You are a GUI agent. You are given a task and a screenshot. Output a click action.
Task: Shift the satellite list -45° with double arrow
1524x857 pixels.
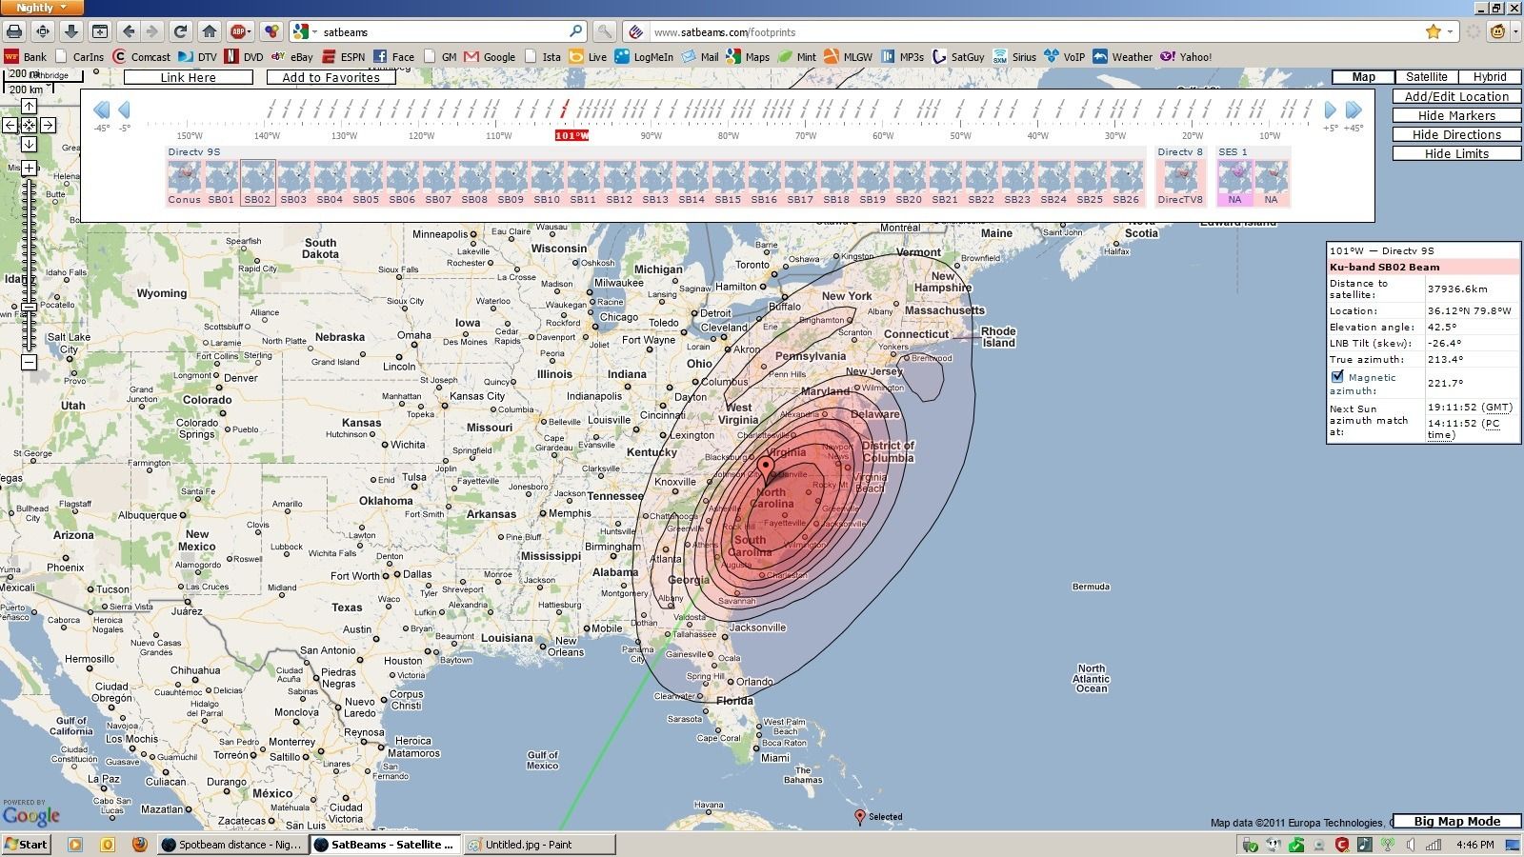point(101,110)
